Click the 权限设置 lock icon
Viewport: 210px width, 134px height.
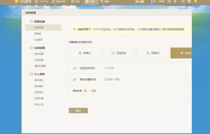tap(31, 21)
